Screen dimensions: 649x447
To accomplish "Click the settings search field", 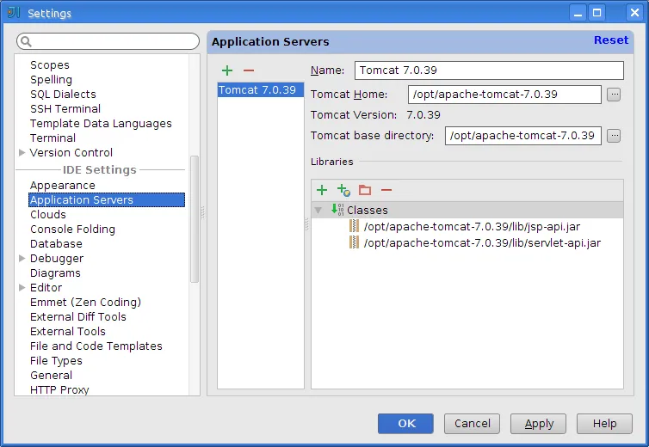I will 108,41.
